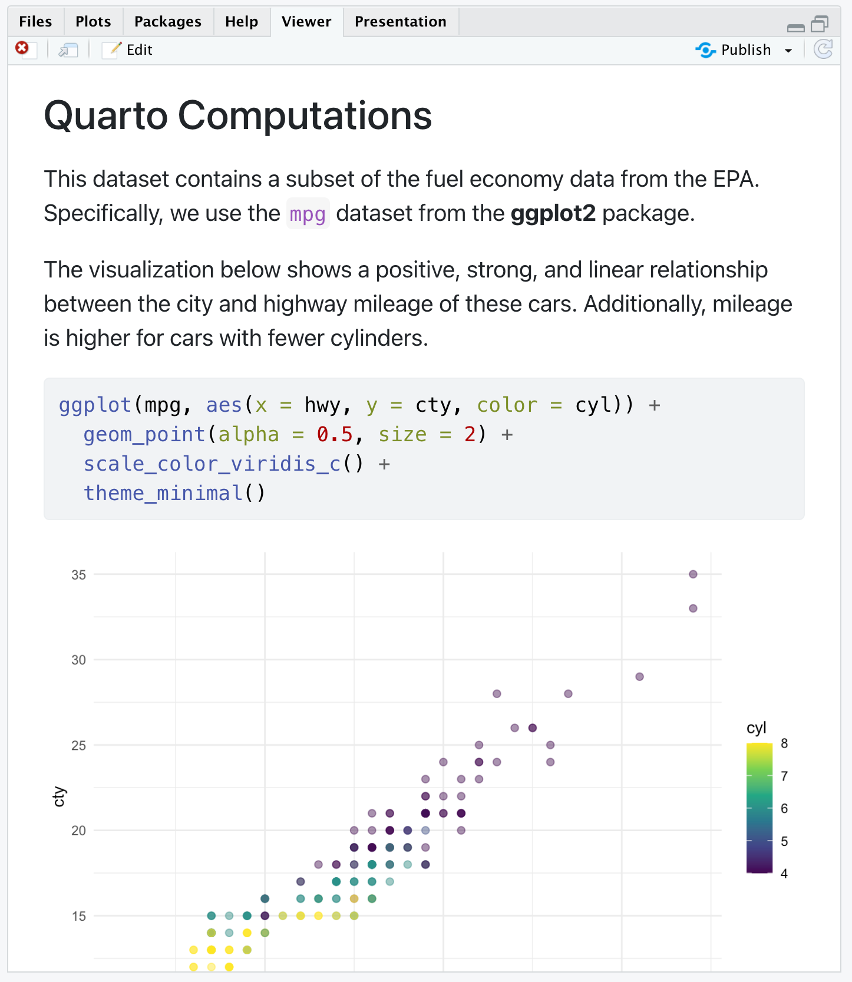Minimize the Viewer pane
This screenshot has width=852, height=982.
coord(796,27)
